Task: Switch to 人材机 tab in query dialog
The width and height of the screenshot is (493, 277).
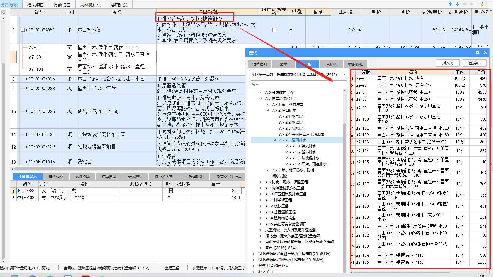Action: [x=332, y=64]
